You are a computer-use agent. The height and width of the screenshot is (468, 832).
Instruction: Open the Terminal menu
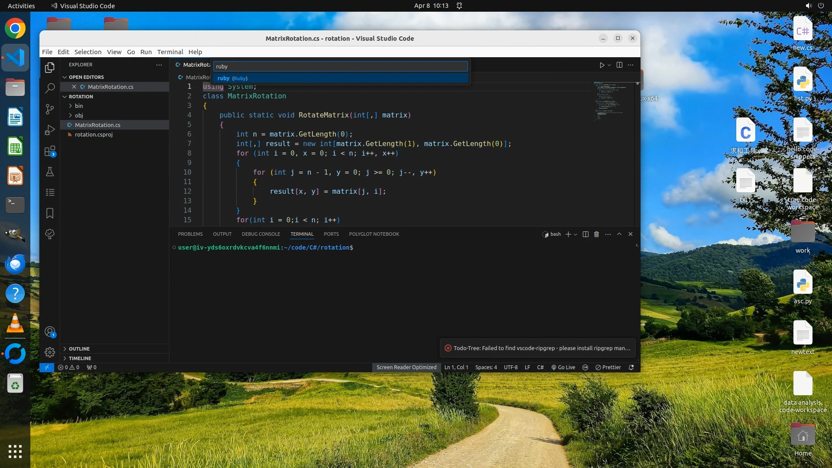coord(170,52)
